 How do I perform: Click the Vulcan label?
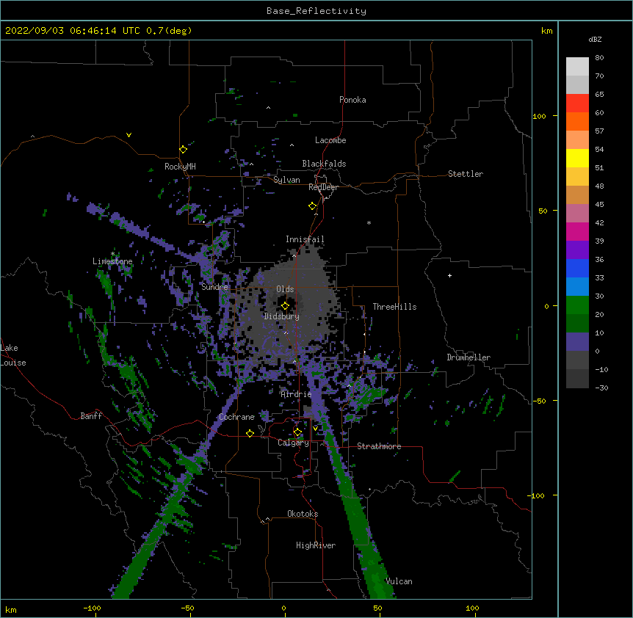tap(399, 581)
